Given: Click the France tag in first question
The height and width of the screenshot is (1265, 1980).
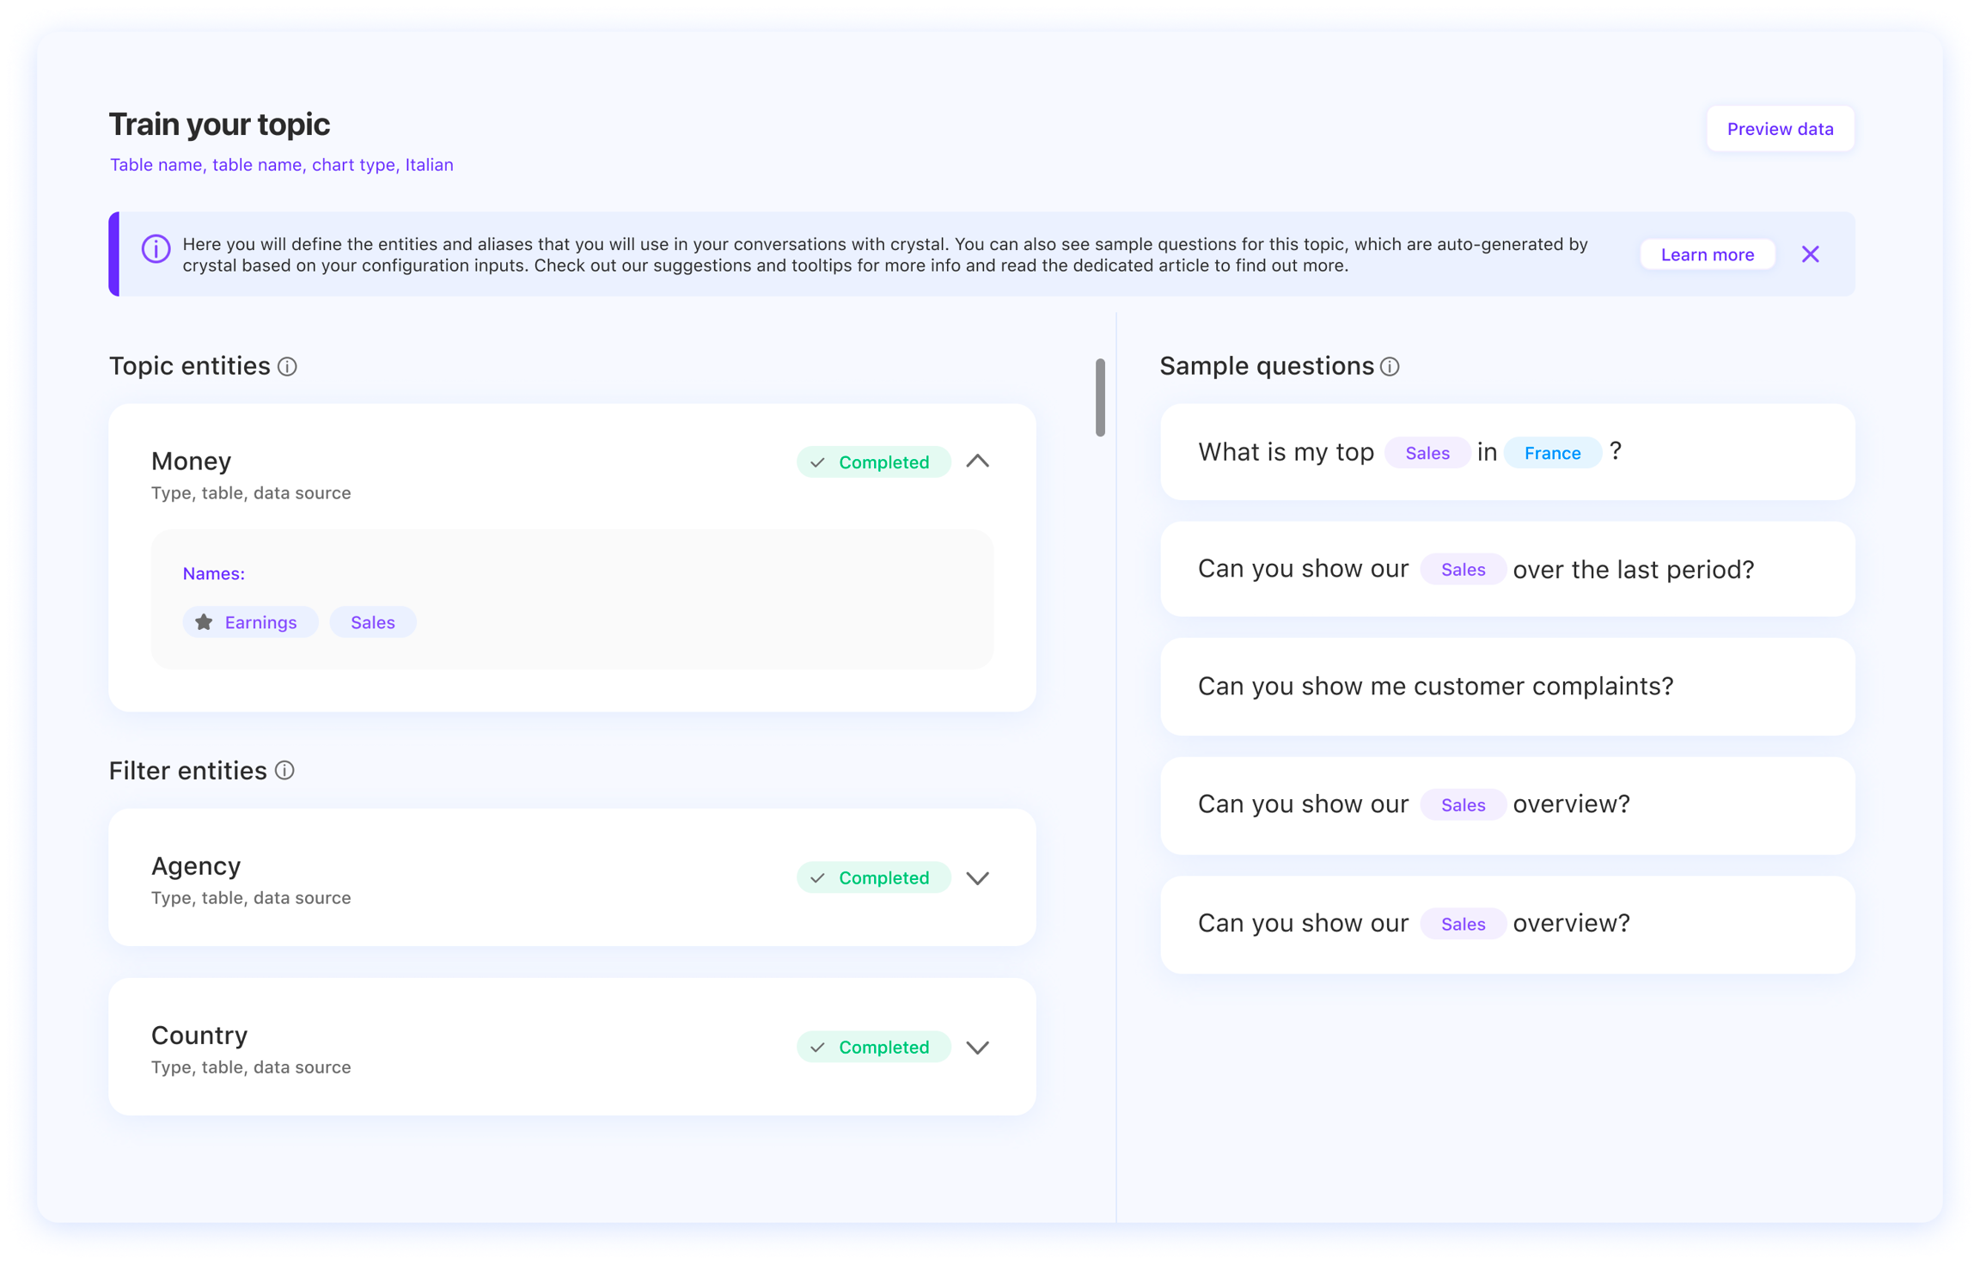Looking at the screenshot, I should pos(1551,453).
